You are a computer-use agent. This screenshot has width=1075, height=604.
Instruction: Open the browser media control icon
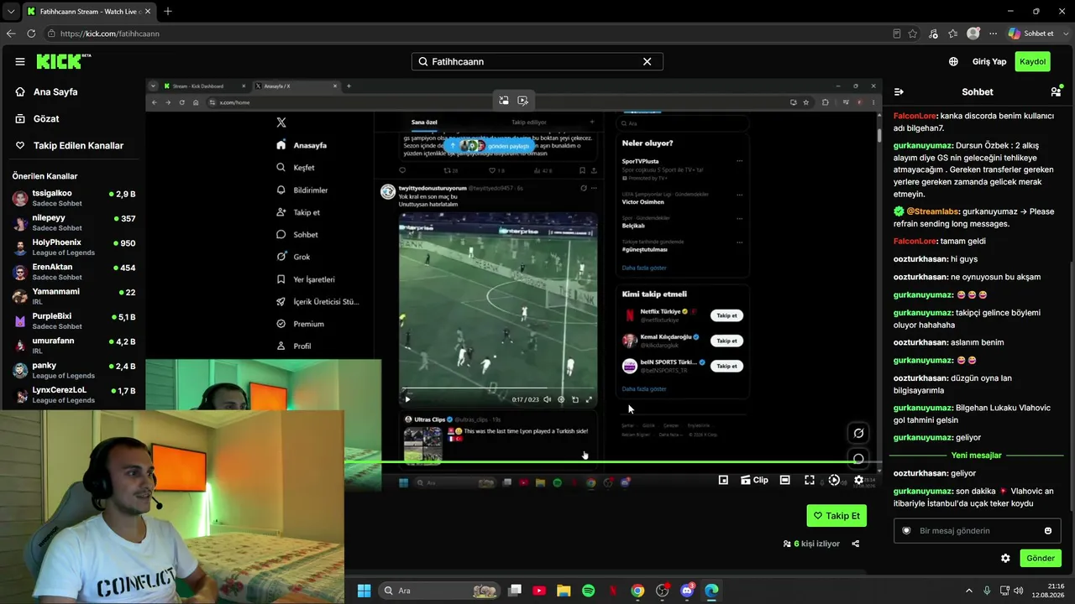pyautogui.click(x=933, y=34)
